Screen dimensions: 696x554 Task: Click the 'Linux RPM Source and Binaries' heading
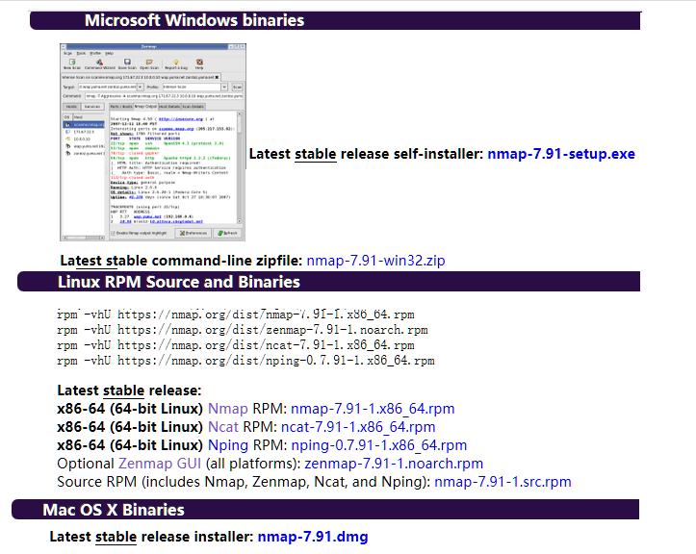179,282
